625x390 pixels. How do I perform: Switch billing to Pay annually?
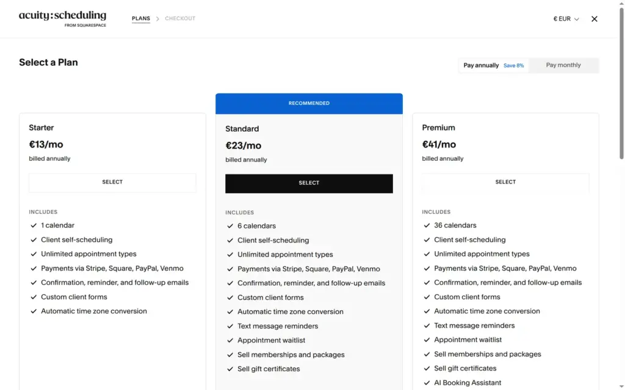493,65
